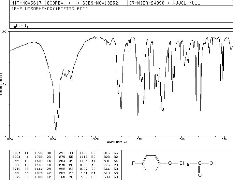Click the 4000 wavenumber axis label
Screen dimensions: 233x180
[x=10, y=139]
